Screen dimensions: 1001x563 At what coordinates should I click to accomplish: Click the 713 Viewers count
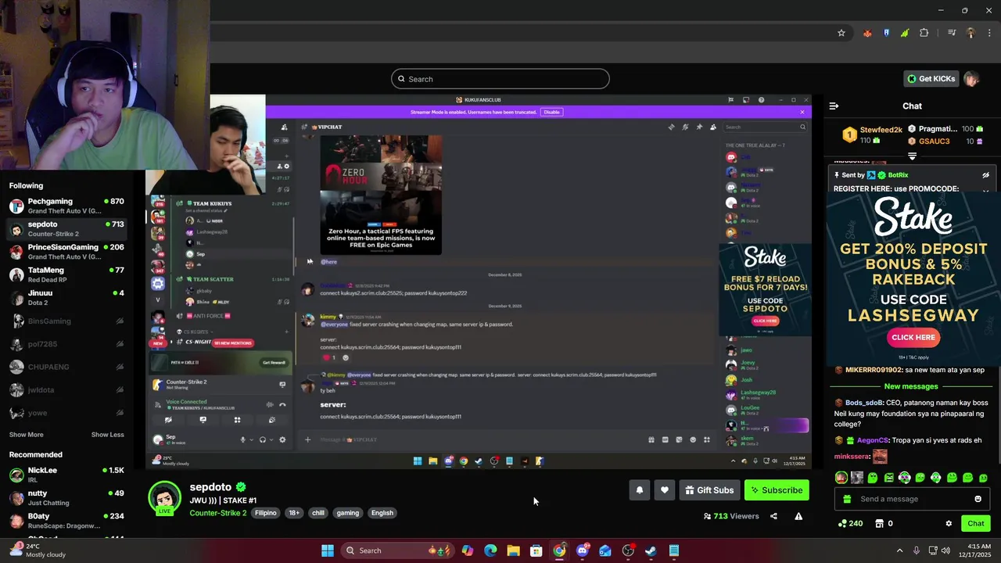(x=731, y=516)
